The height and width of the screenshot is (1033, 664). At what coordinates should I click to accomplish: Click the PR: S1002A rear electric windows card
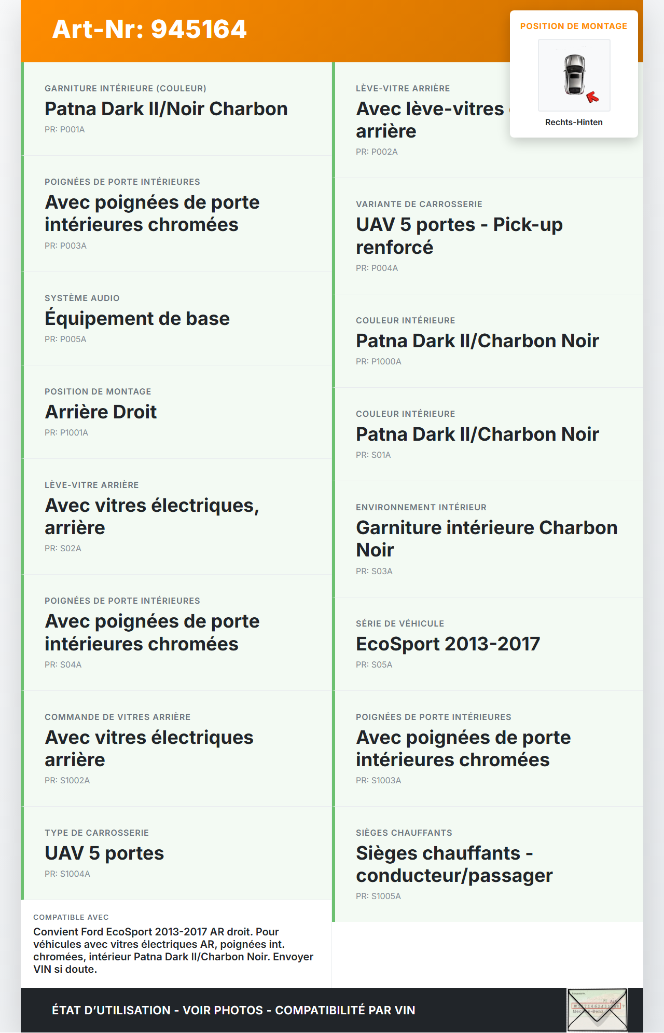coord(176,749)
